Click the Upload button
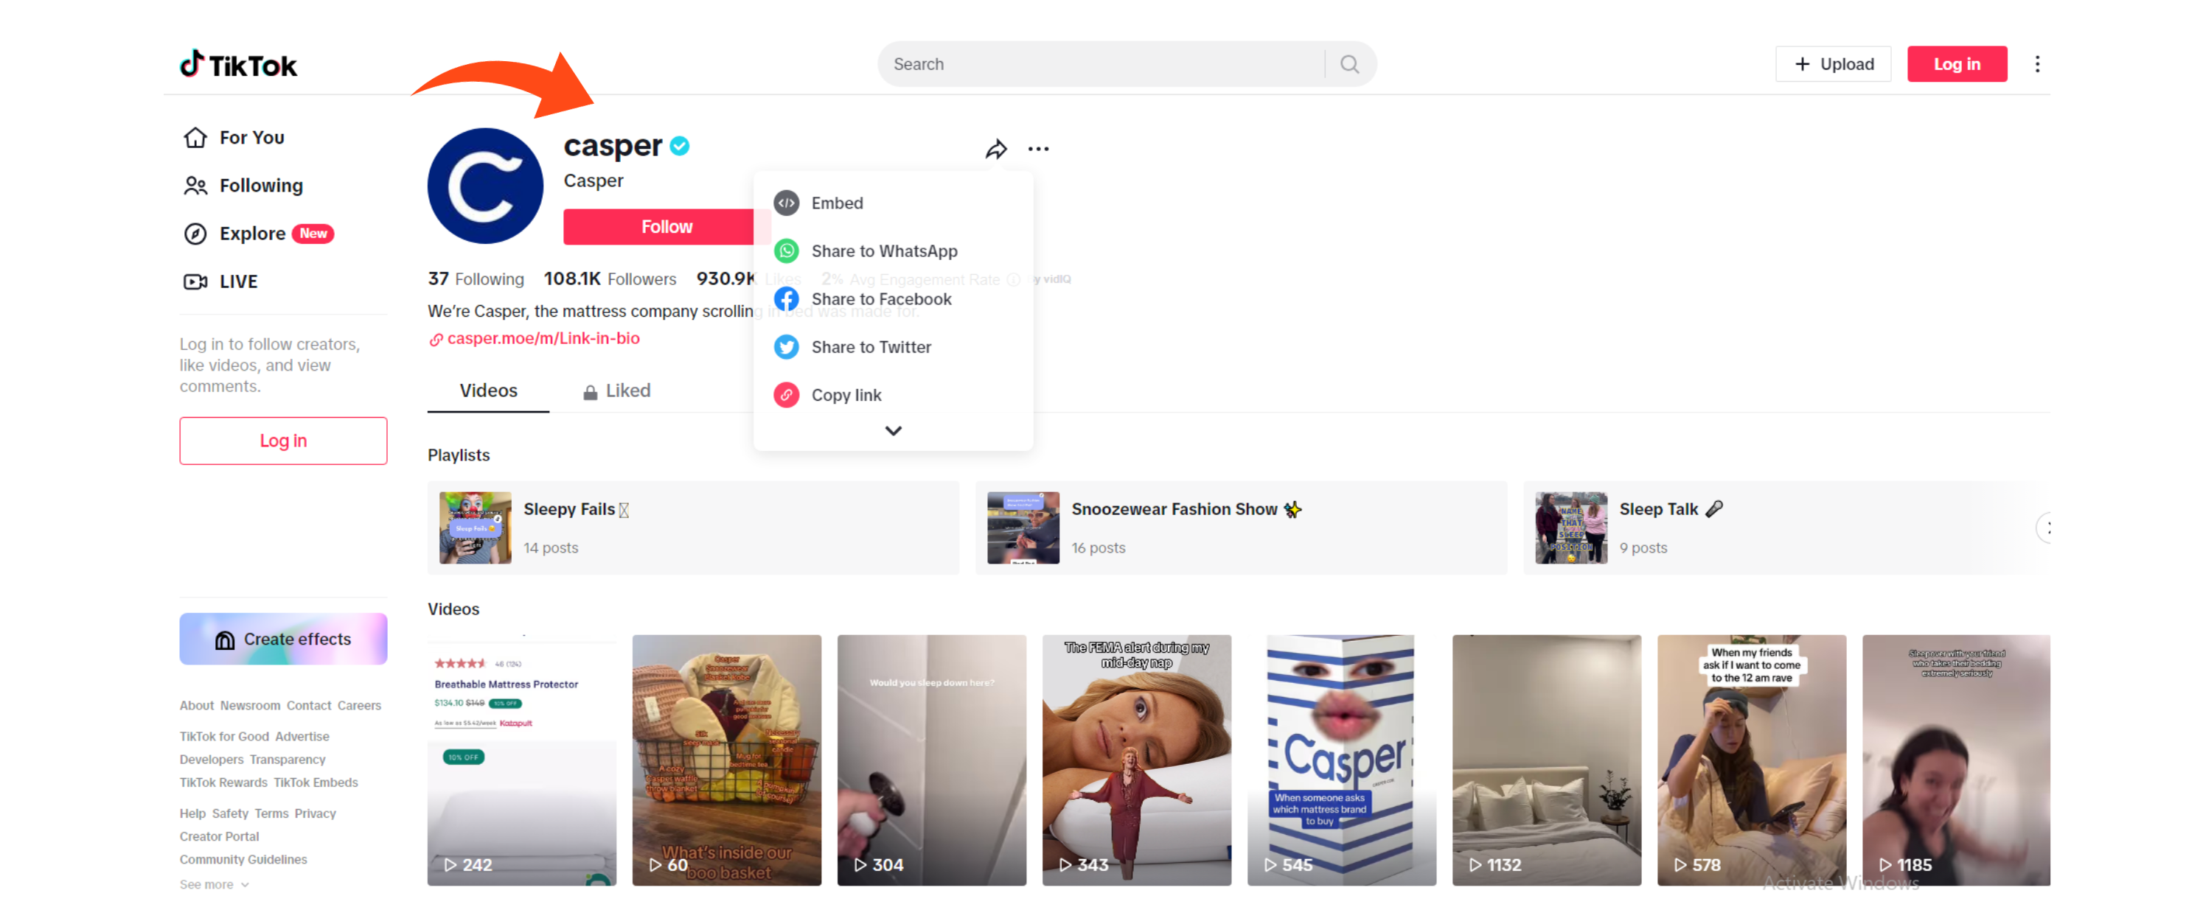 click(x=1832, y=65)
